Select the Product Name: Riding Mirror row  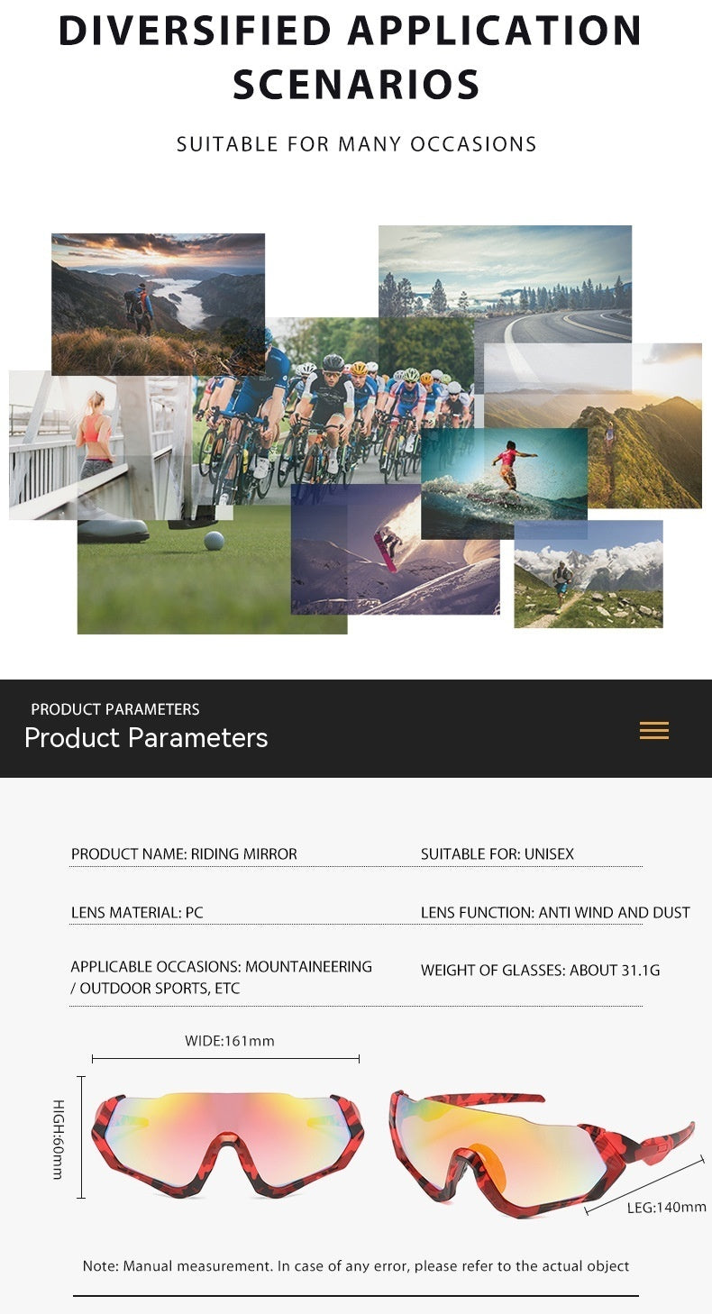pos(184,853)
